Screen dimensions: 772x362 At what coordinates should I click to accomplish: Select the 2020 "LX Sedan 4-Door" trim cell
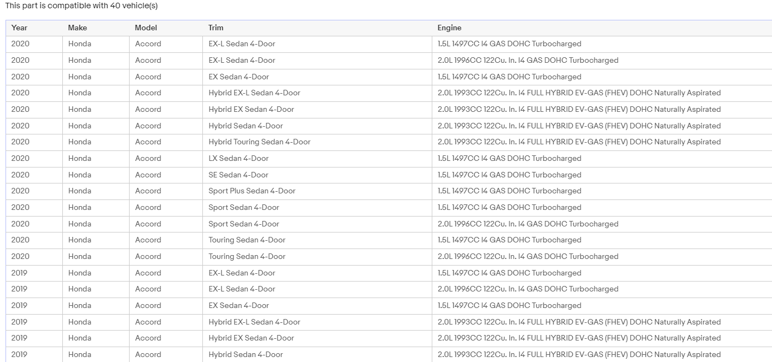(317, 159)
